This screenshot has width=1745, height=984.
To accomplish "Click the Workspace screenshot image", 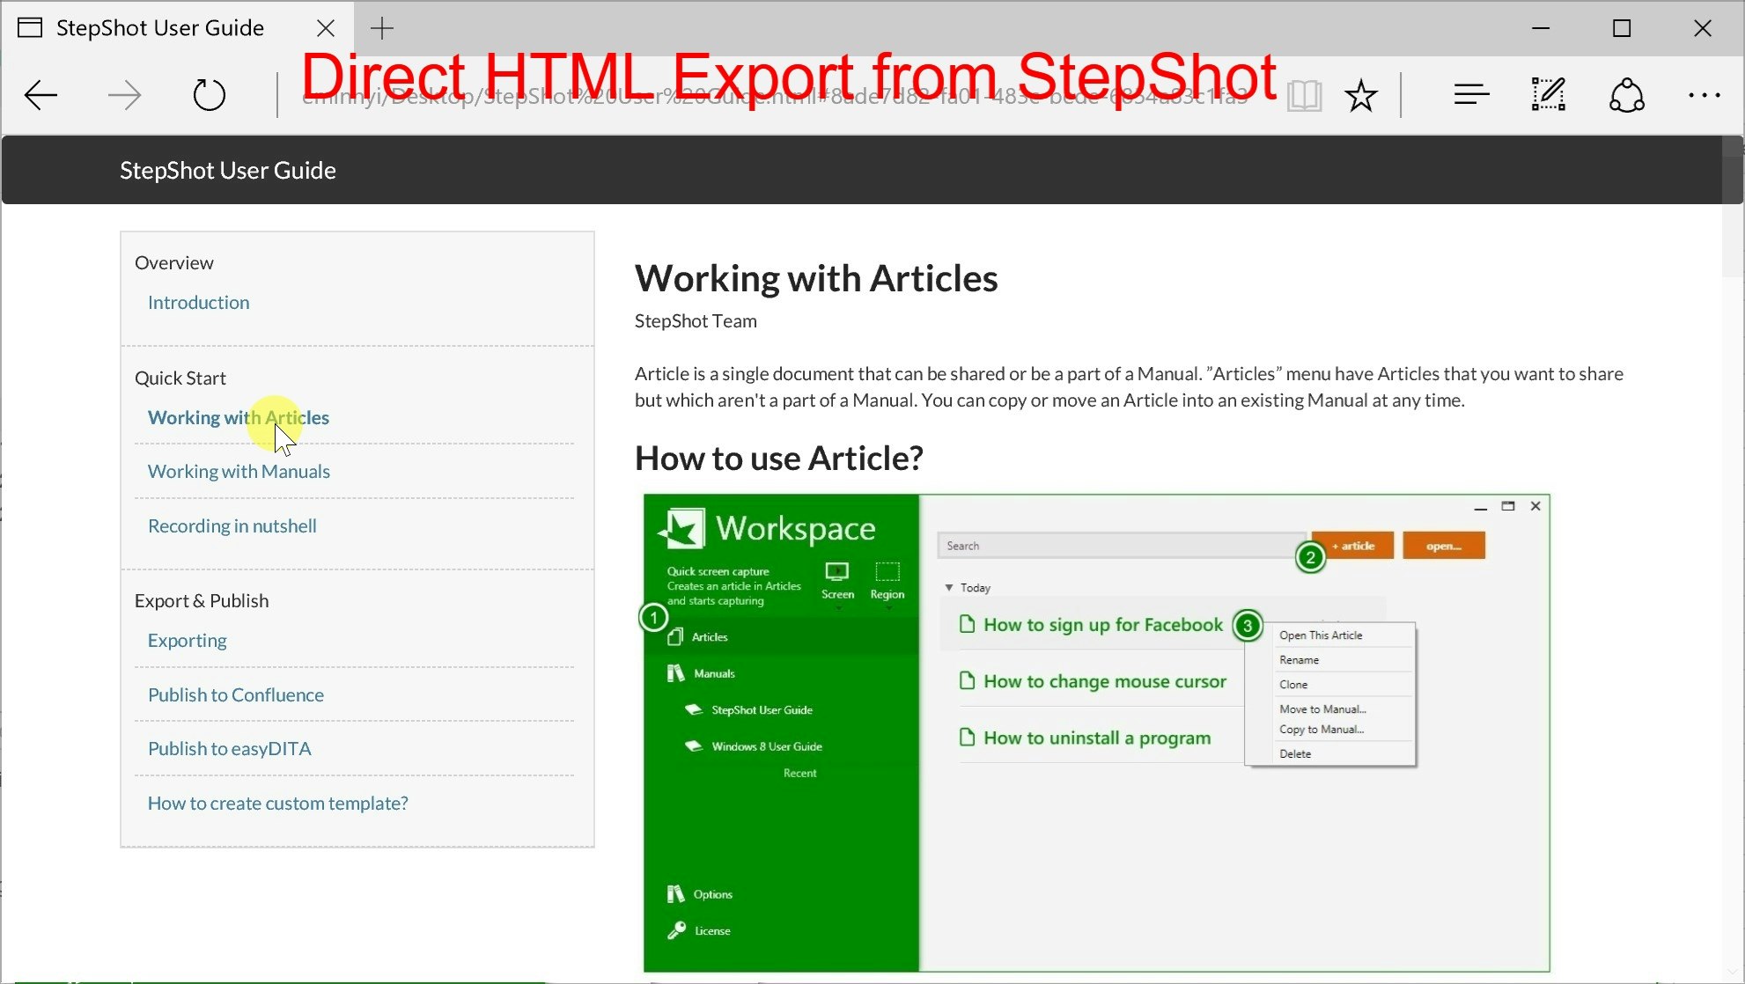I will (x=1096, y=732).
